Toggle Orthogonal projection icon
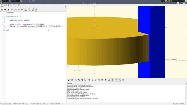This screenshot has height=105, width=187. [112, 80]
